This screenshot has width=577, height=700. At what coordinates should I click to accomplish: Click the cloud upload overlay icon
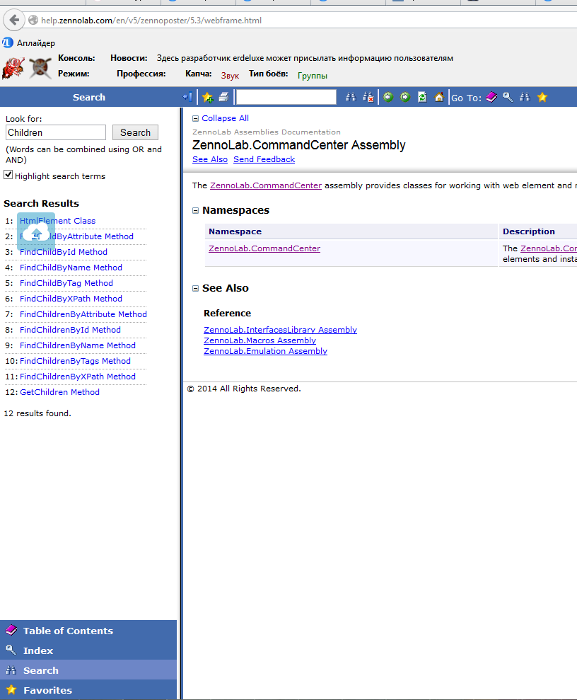point(36,231)
